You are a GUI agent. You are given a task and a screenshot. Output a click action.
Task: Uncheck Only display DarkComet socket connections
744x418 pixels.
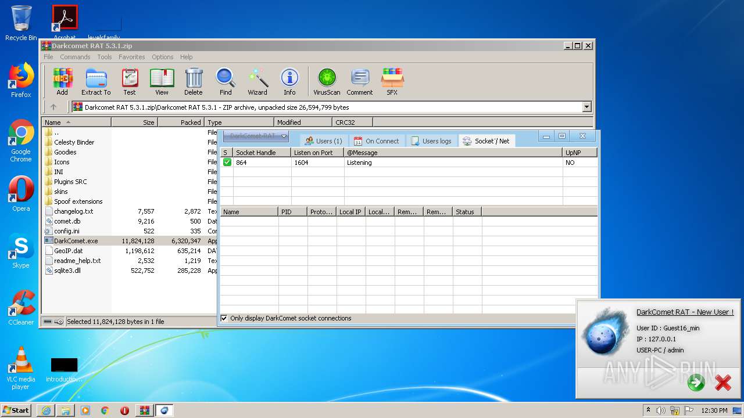(224, 318)
